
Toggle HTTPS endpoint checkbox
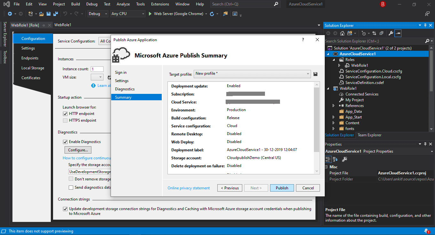click(65, 120)
